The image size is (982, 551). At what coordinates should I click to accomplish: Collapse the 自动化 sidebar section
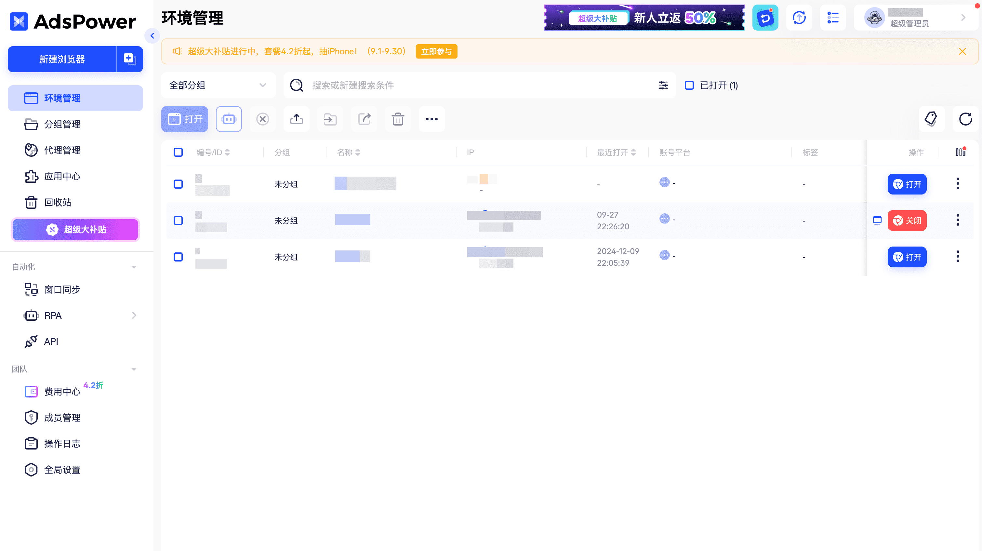click(134, 267)
